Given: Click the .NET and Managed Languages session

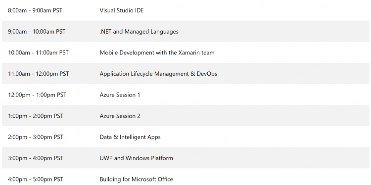Looking at the screenshot, I should 139,32.
